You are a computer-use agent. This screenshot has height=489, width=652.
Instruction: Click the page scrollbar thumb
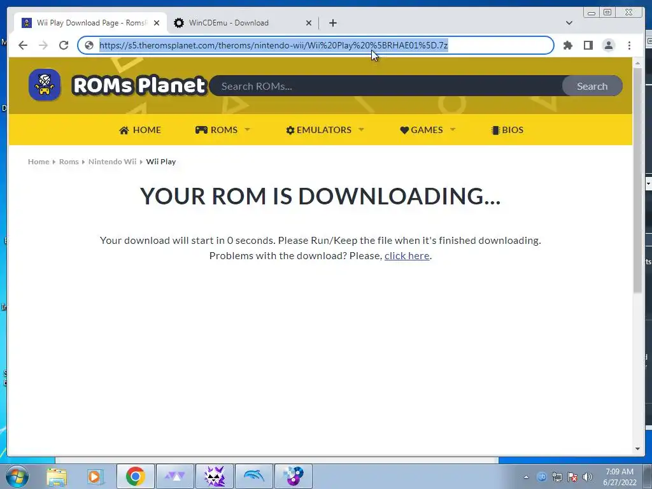637,180
